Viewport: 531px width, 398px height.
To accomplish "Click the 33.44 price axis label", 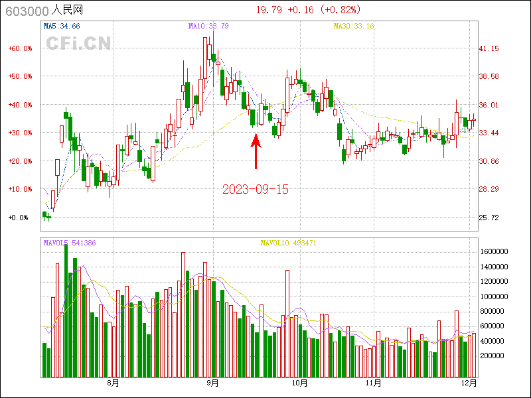I will tap(489, 133).
